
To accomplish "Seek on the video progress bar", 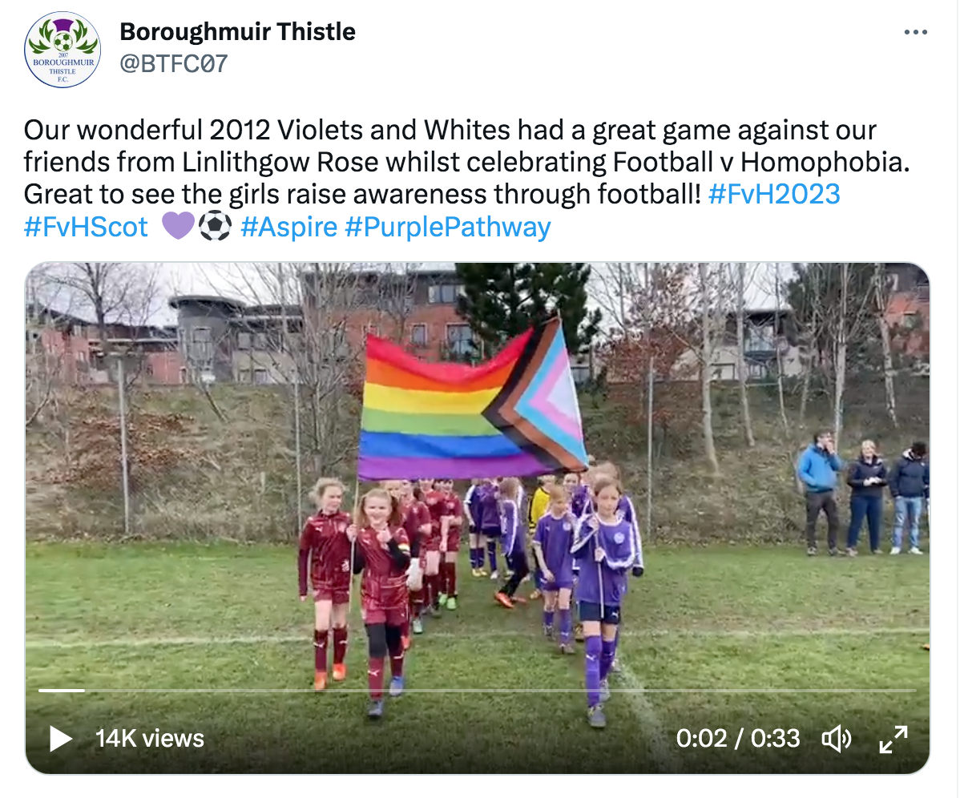I will (x=478, y=691).
